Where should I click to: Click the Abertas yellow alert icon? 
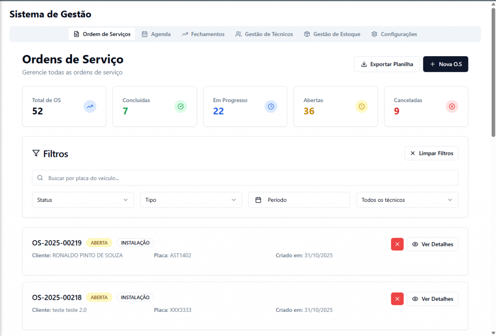(361, 107)
